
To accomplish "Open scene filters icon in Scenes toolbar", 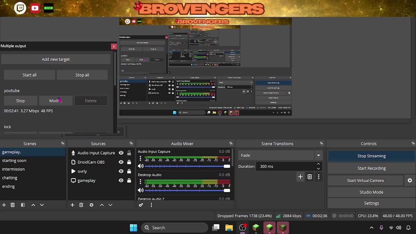I will [x=23, y=205].
